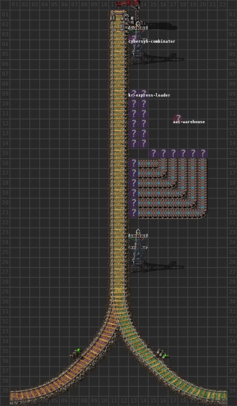This screenshot has width=237, height=406.
Task: Select the aai-warehouse question mark icon
Action: [178, 119]
